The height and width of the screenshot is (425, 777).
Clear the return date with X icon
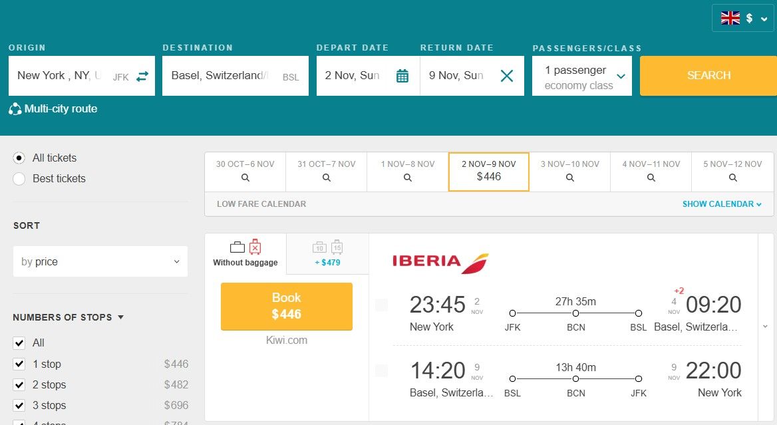(x=507, y=76)
